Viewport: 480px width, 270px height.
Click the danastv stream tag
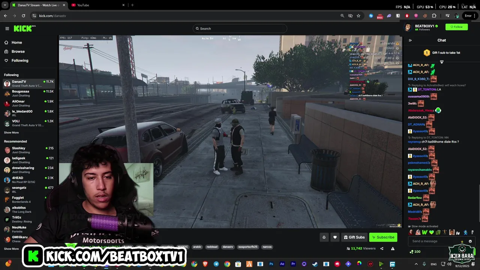(x=228, y=247)
